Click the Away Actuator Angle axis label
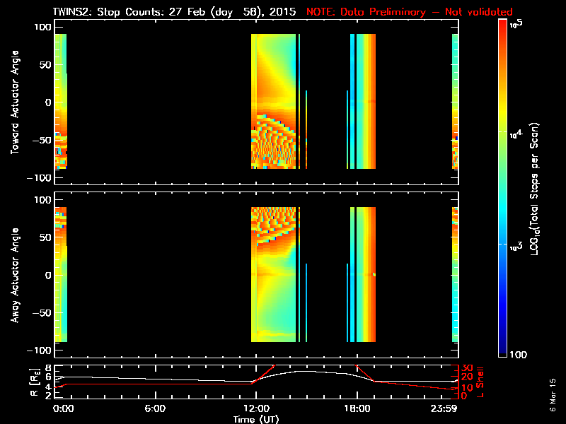 point(14,275)
